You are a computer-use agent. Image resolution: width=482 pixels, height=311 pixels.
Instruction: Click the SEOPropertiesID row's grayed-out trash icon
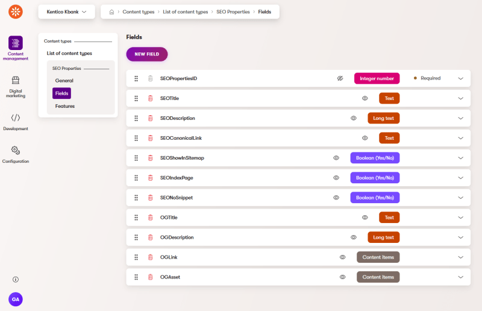[x=150, y=78]
